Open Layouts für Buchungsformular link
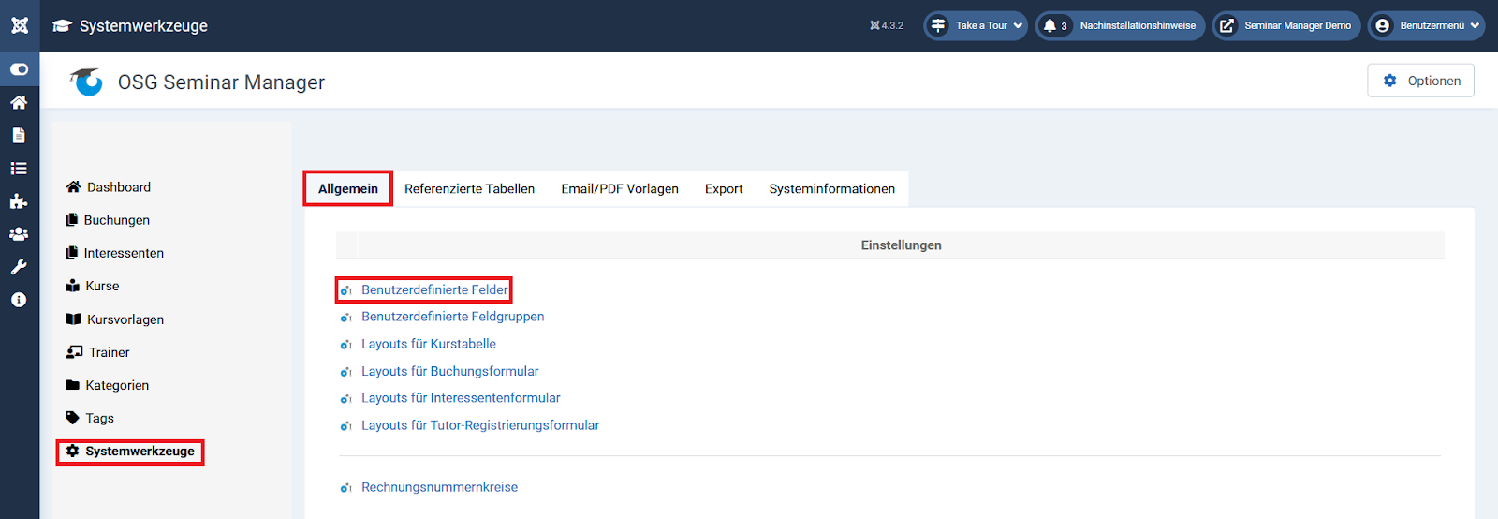1498x519 pixels. [450, 371]
